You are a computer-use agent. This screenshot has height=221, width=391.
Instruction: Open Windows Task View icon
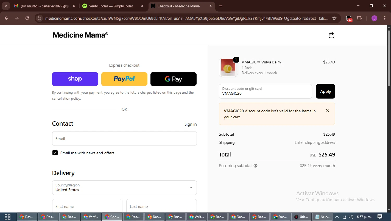(8, 217)
